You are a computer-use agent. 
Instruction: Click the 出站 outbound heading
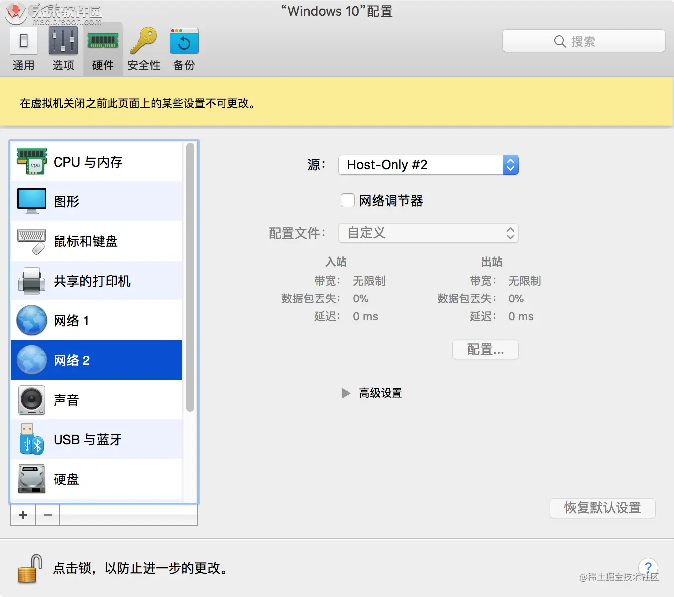click(x=492, y=262)
